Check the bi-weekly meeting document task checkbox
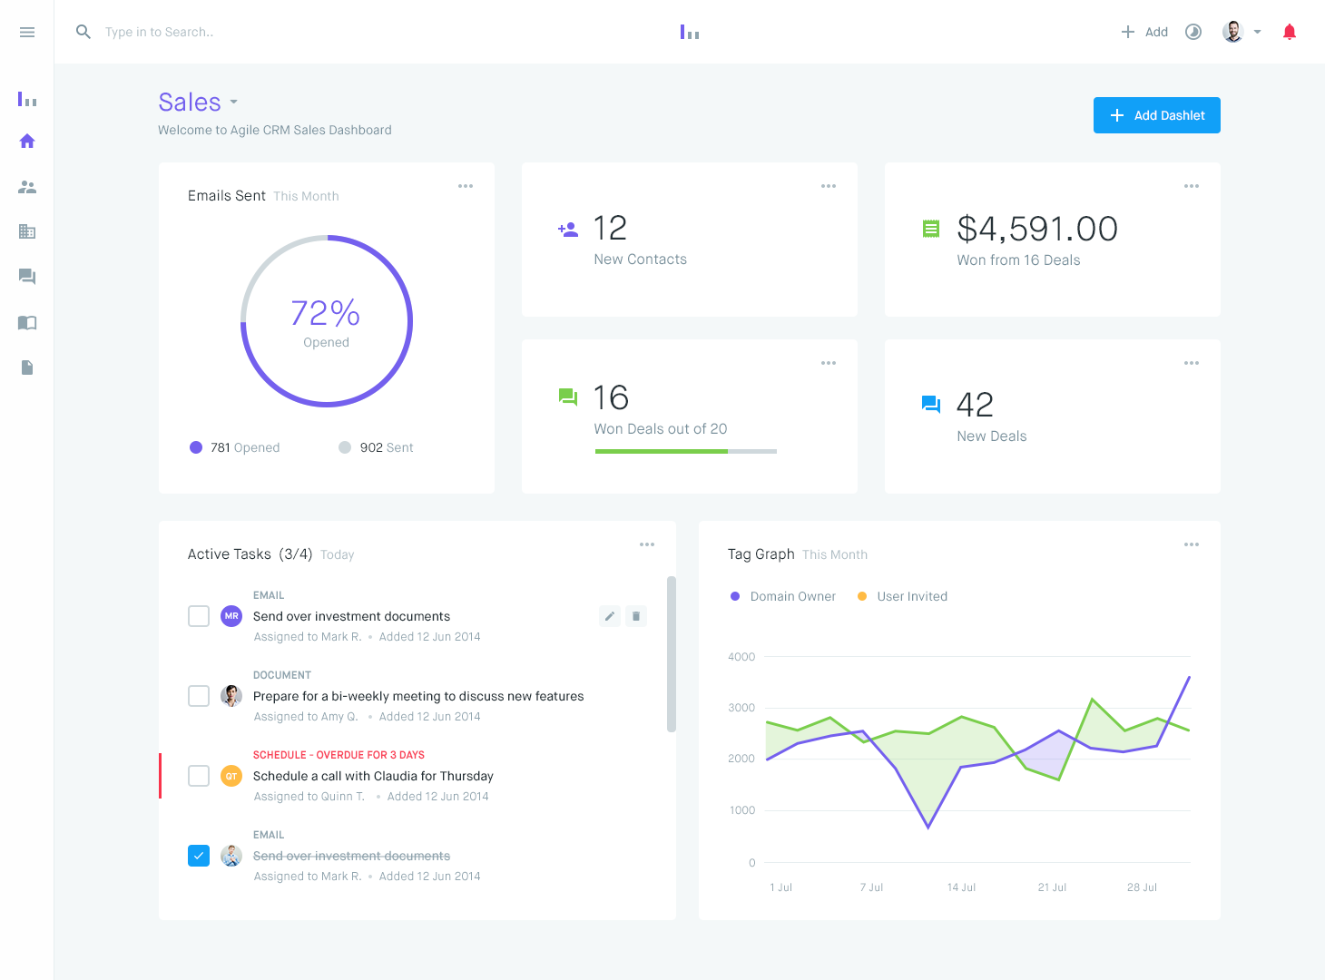The width and height of the screenshot is (1325, 980). click(199, 696)
